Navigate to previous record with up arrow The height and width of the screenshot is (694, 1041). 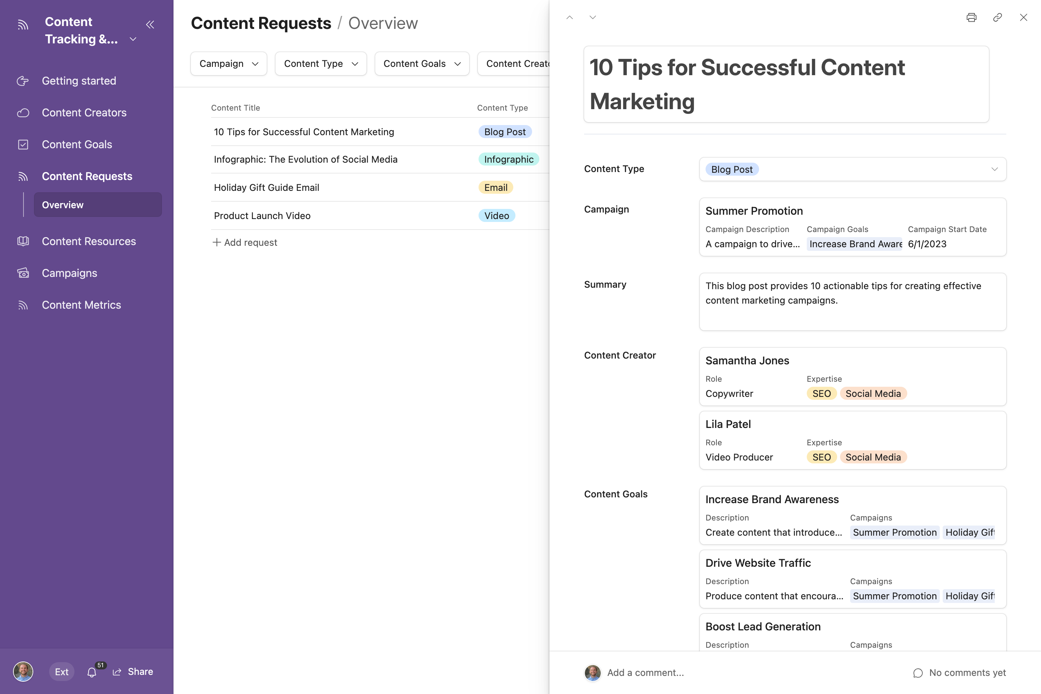tap(570, 17)
